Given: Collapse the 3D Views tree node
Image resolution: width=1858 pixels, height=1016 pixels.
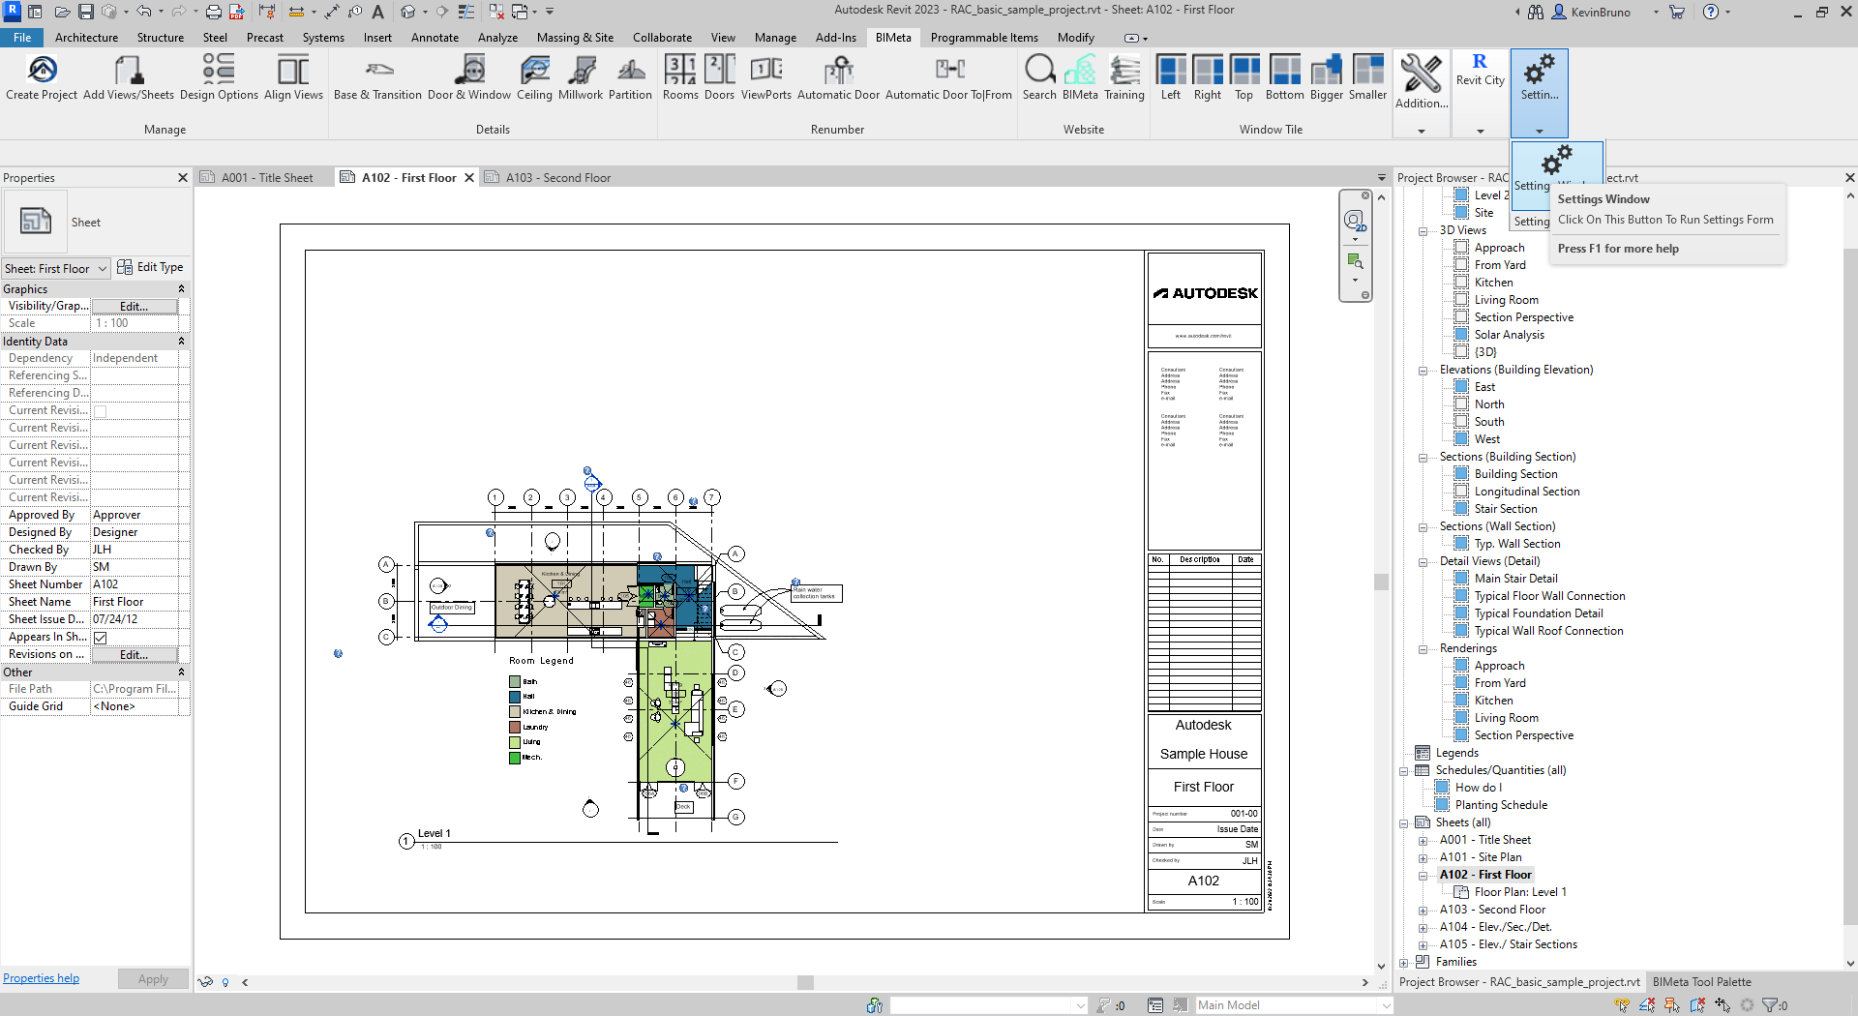Looking at the screenshot, I should pyautogui.click(x=1423, y=231).
